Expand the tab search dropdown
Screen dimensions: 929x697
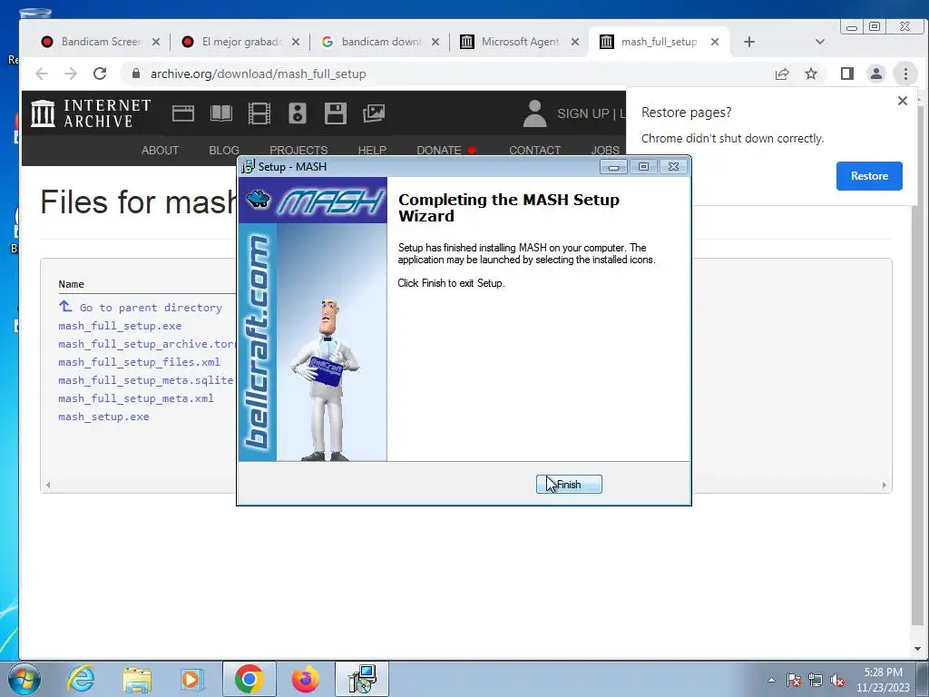(x=820, y=42)
